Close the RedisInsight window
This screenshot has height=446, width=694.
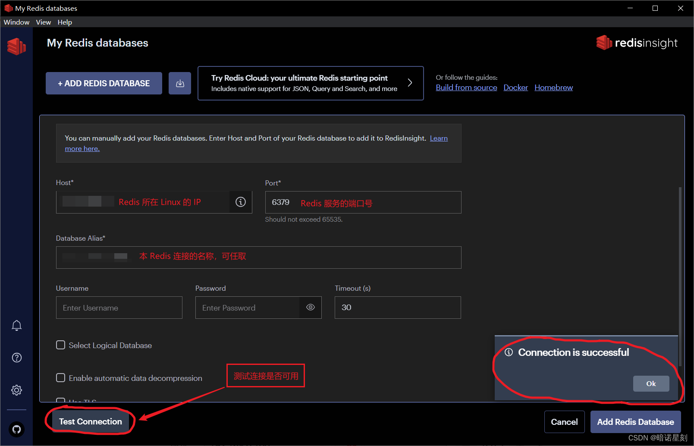point(681,8)
